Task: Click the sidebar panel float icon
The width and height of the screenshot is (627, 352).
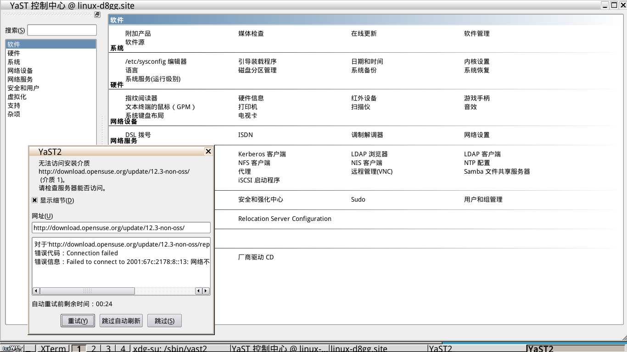Action: (x=97, y=15)
